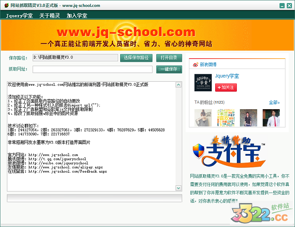This screenshot has height=227, width=295.
Task: Close the 网站抓取精灵 window
Action: (x=289, y=6)
